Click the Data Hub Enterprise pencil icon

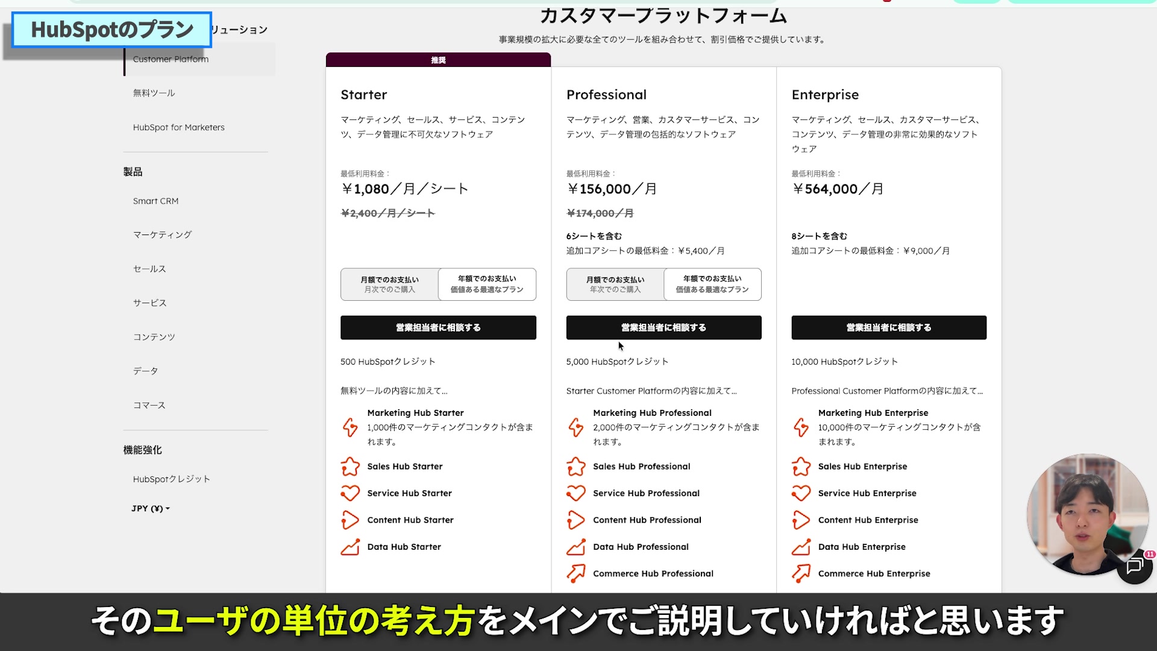(x=801, y=547)
